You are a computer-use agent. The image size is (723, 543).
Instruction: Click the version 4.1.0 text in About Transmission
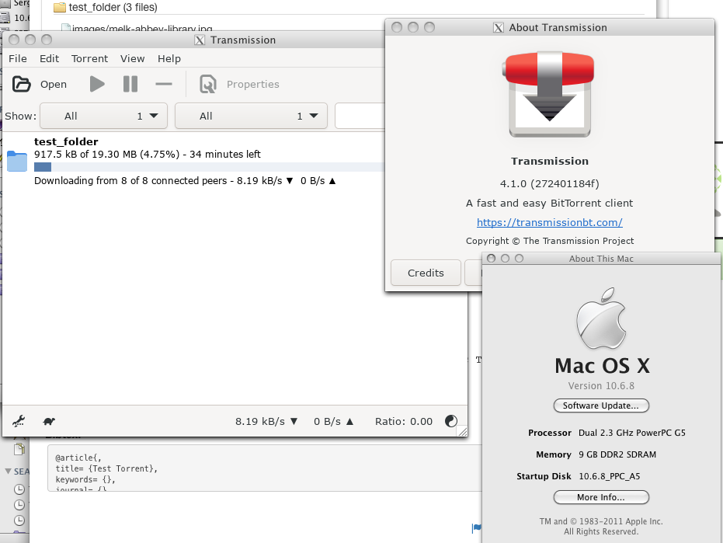[x=550, y=183]
